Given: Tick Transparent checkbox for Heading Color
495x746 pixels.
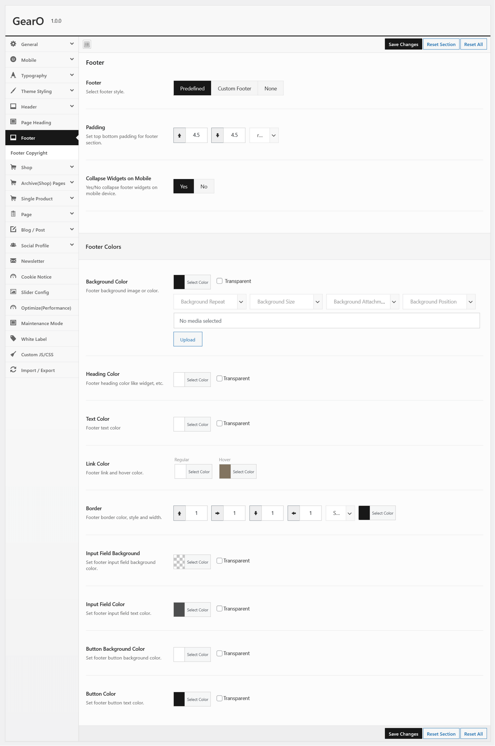Looking at the screenshot, I should (220, 378).
